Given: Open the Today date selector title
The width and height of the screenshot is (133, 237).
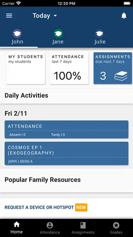Looking at the screenshot, I should (41, 16).
